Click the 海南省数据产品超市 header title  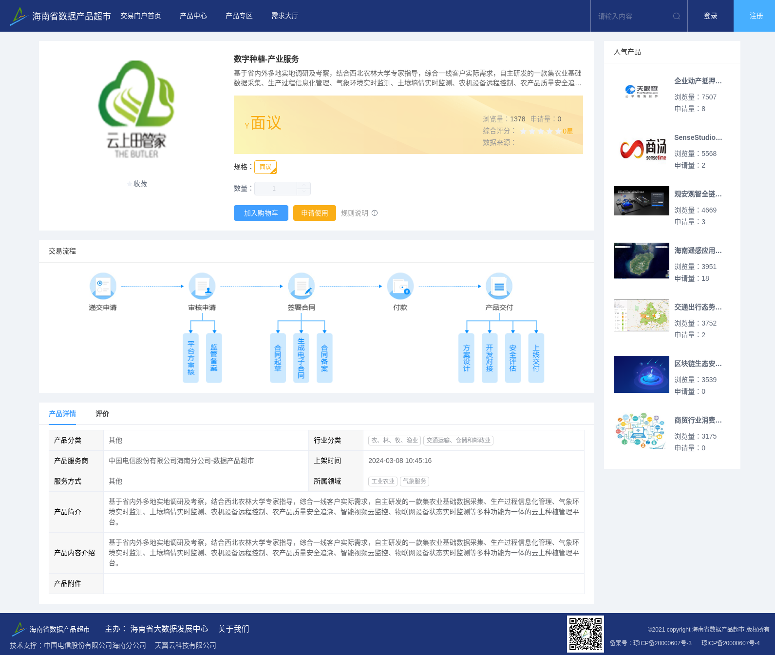tap(72, 16)
